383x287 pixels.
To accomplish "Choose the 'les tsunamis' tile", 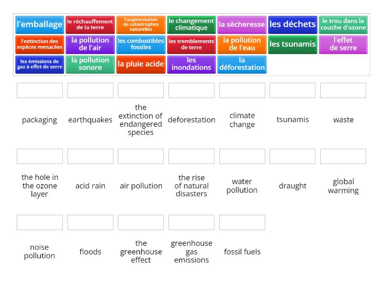I will click(x=293, y=44).
